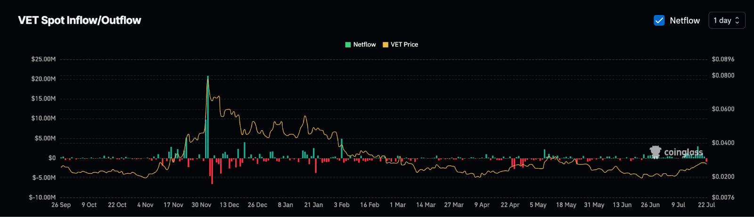This screenshot has width=754, height=217.
Task: Click the $0.0600 price axis label
Action: coord(723,109)
